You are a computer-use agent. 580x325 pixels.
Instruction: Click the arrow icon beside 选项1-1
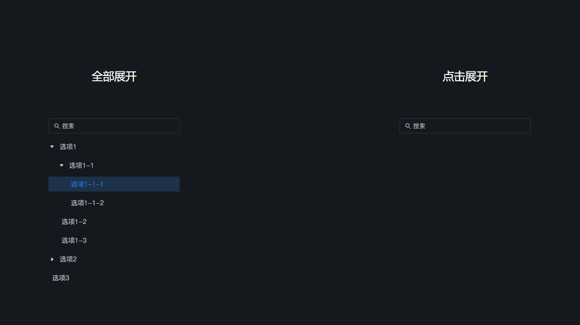(x=62, y=165)
